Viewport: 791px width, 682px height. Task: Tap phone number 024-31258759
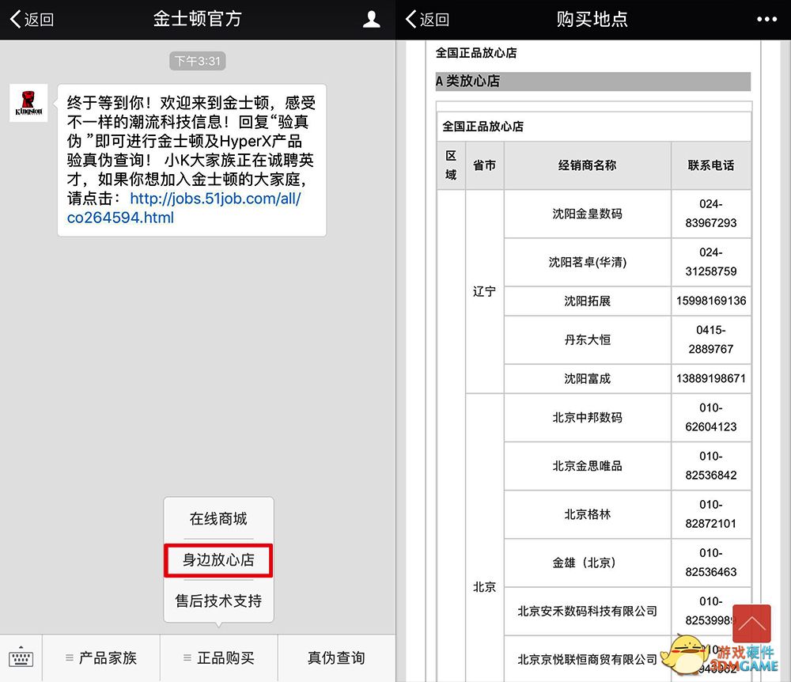(711, 263)
